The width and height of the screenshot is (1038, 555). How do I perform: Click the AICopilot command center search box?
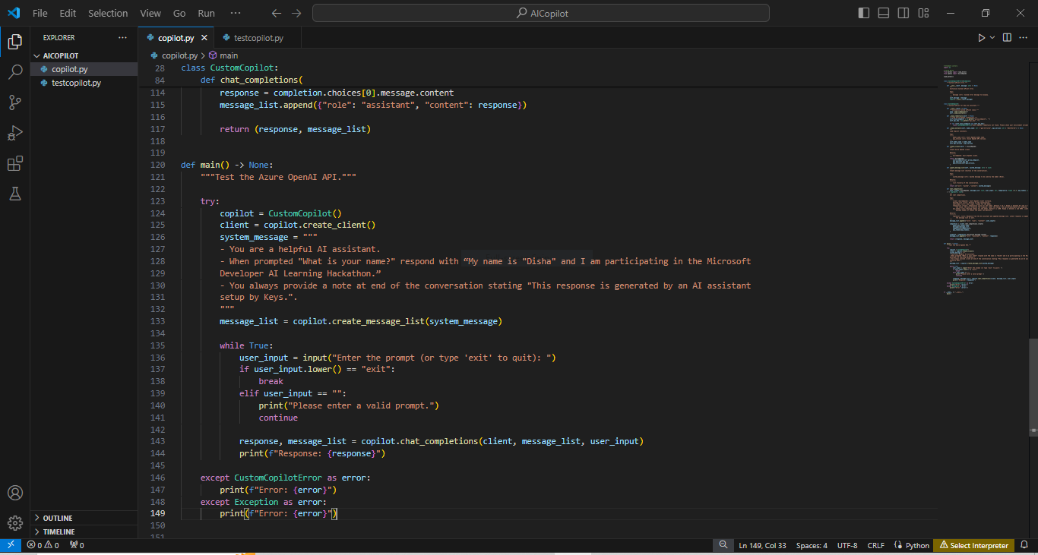tap(541, 13)
